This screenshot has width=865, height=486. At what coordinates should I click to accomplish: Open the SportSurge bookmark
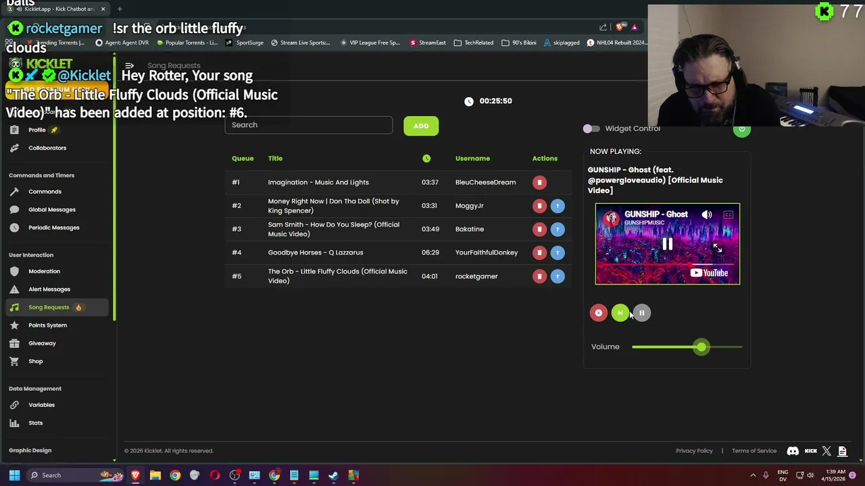pyautogui.click(x=245, y=43)
